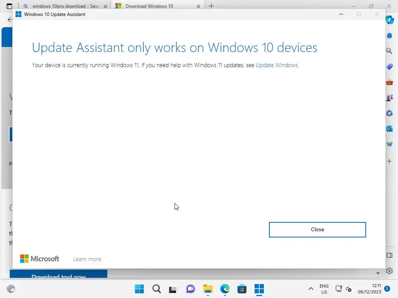Viewport: 398px width, 298px height.
Task: Open the Windows Start menu
Action: point(140,289)
